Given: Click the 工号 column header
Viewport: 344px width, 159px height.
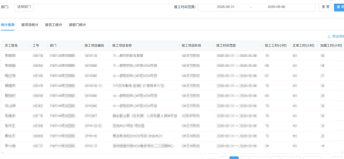Looking at the screenshot, I should (x=36, y=45).
